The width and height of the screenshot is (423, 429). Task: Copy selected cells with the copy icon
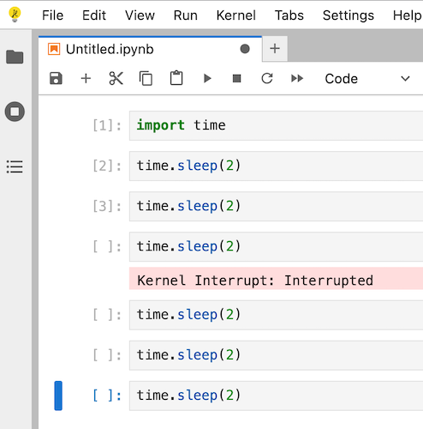(x=146, y=78)
